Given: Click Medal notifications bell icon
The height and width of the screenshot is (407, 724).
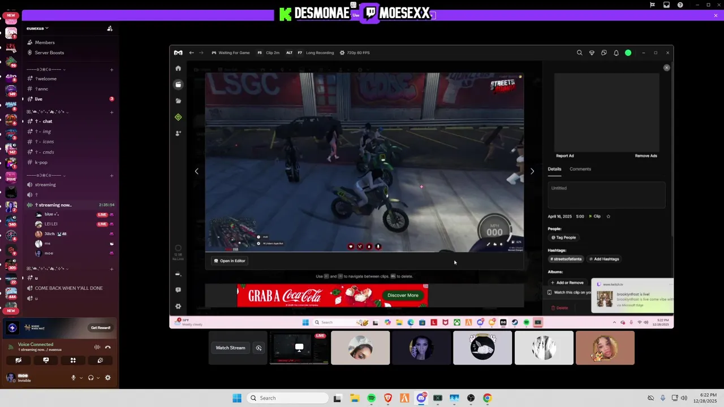Looking at the screenshot, I should pos(616,53).
